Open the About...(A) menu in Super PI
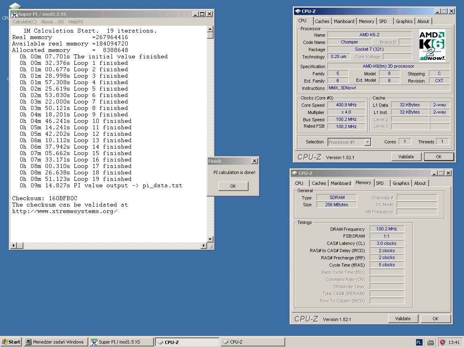464x348 pixels. [x=52, y=22]
